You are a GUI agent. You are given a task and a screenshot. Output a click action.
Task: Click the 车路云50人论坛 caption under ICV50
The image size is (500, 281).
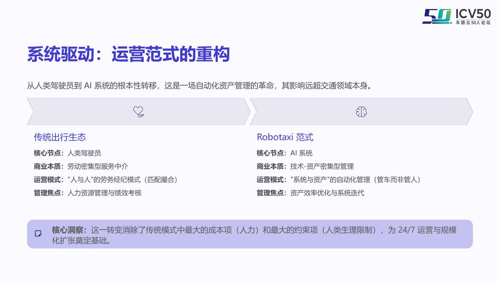[473, 23]
